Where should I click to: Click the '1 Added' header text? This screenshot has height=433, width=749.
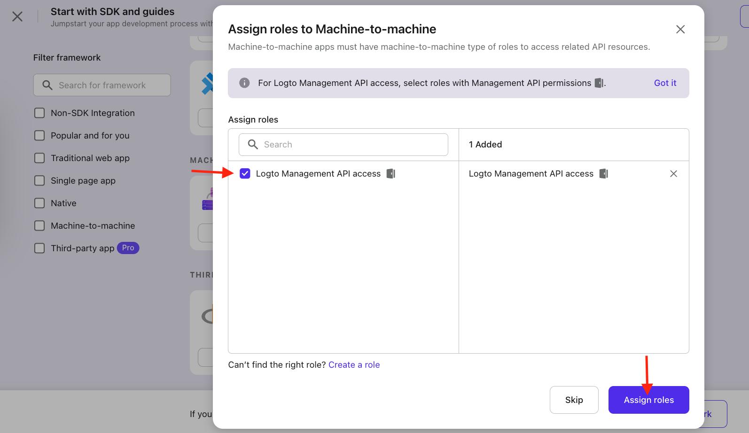pyautogui.click(x=485, y=145)
